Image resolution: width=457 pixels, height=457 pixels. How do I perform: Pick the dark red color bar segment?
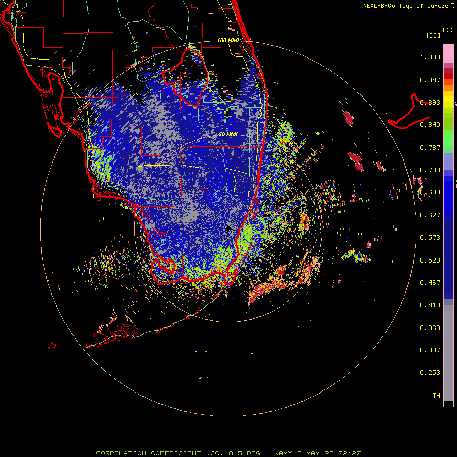point(448,76)
